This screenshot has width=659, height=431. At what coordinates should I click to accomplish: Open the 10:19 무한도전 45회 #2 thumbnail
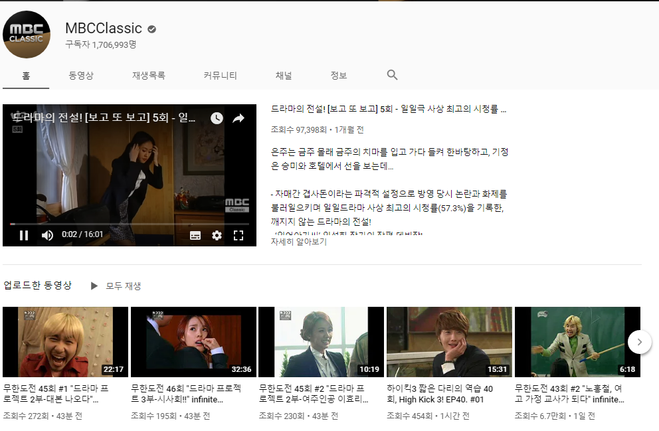pos(321,342)
